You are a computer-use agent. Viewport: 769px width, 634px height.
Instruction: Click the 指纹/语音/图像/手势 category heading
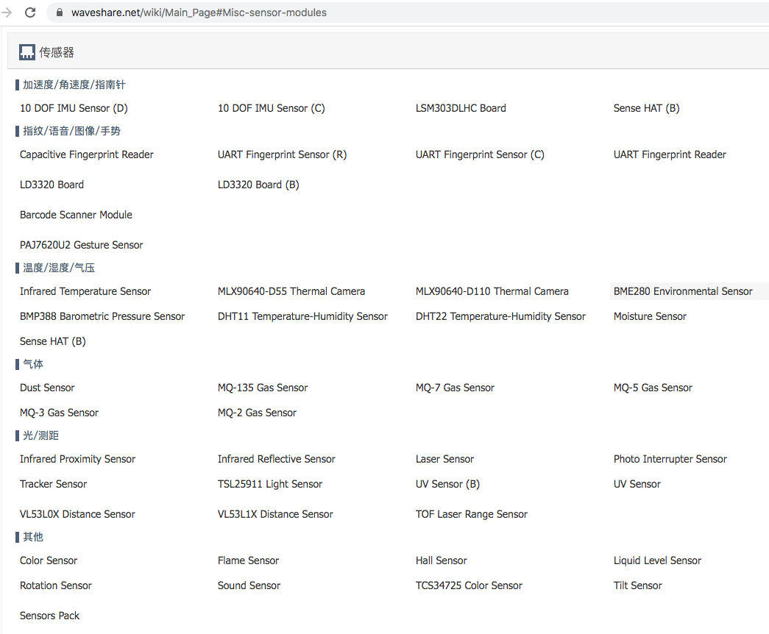click(x=71, y=131)
